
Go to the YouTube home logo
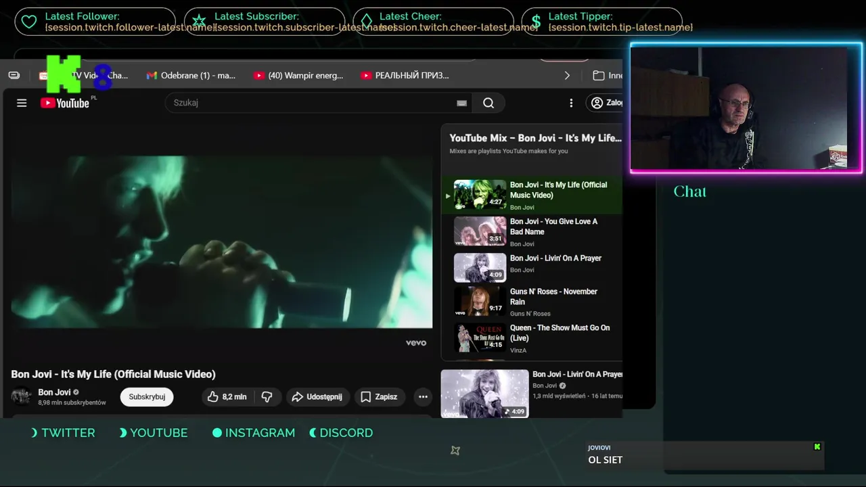65,103
